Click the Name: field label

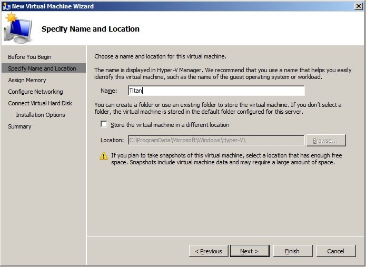click(x=109, y=91)
